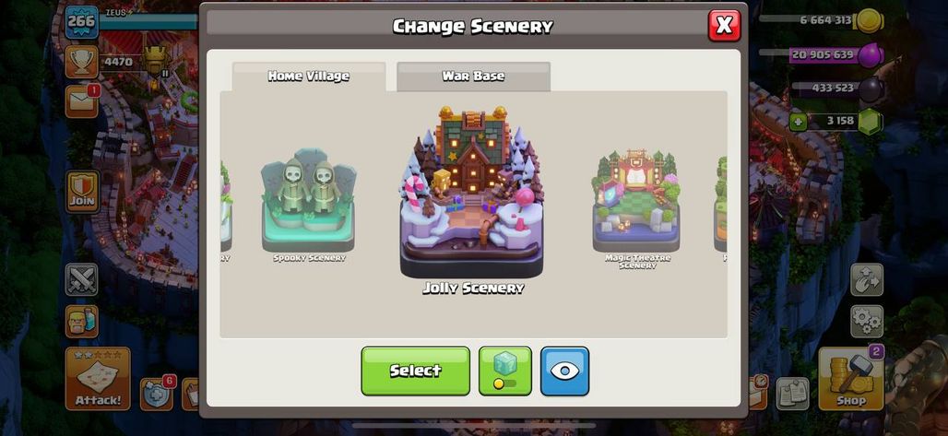Open the level 266 experience badge
The image size is (948, 436).
coord(82,22)
